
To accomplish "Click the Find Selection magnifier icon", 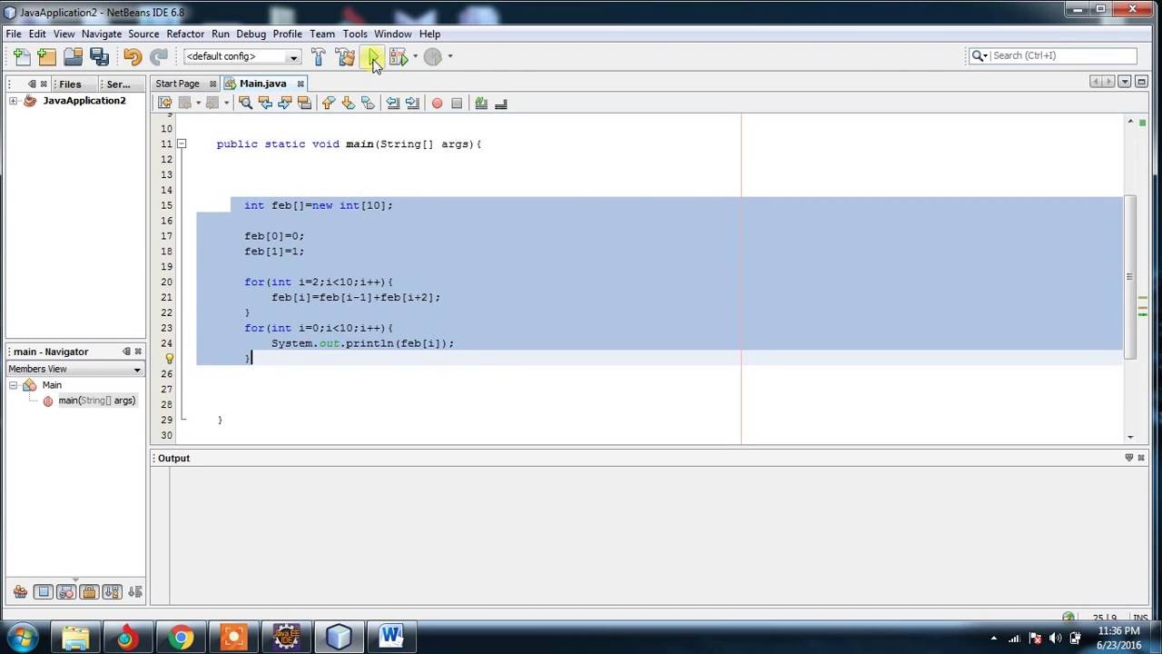I will tap(245, 104).
